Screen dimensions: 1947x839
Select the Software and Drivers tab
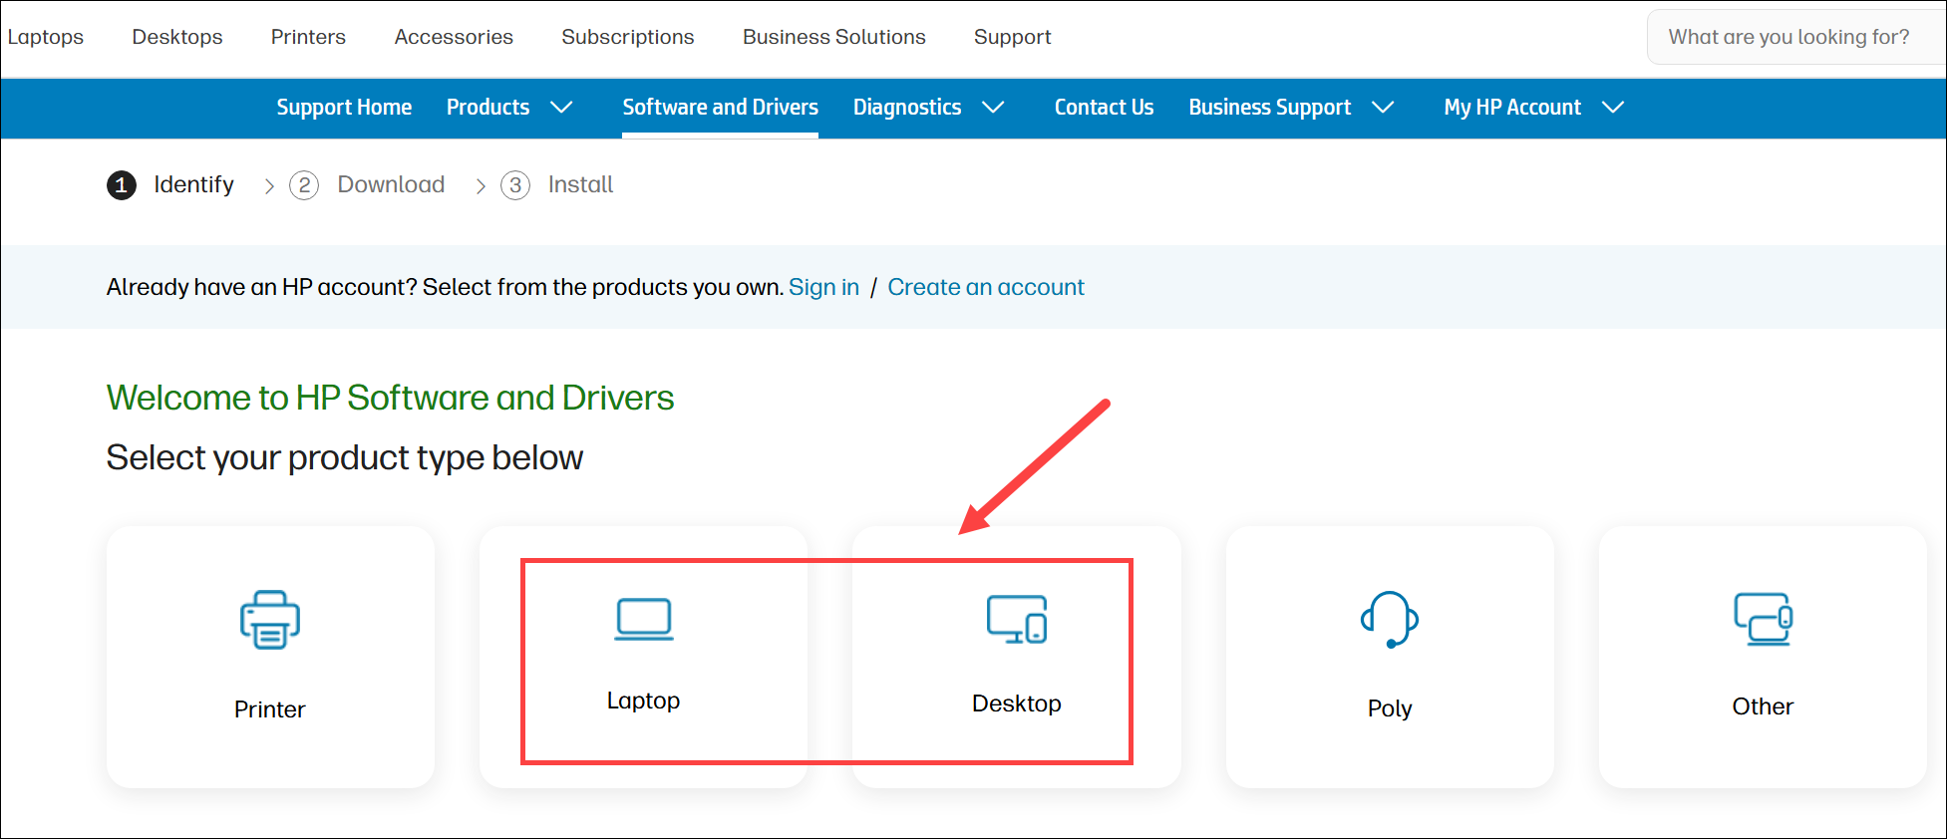(x=721, y=107)
